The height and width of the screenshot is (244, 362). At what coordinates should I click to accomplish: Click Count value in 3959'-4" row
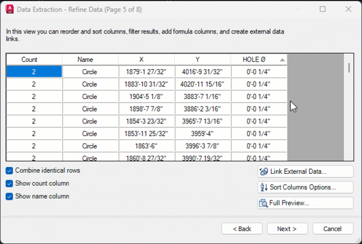pos(34,134)
